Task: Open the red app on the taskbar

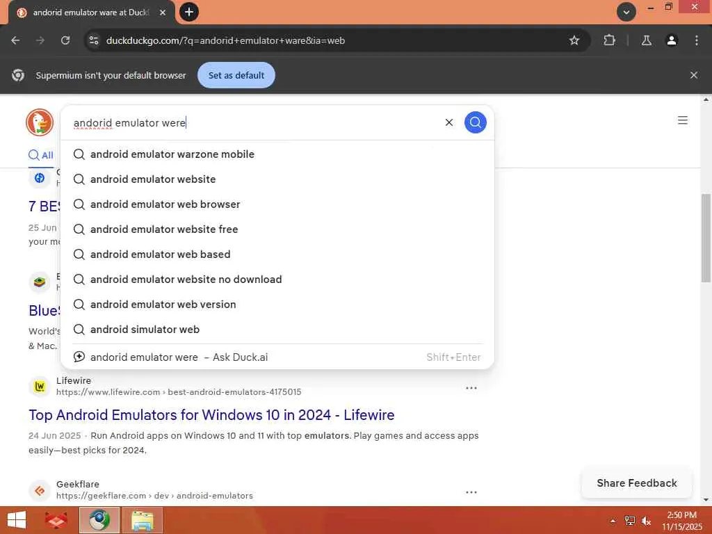Action: [x=56, y=520]
